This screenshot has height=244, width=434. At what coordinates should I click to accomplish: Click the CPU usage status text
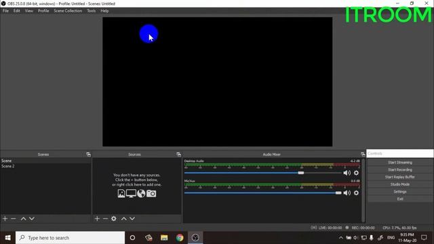[x=399, y=228]
